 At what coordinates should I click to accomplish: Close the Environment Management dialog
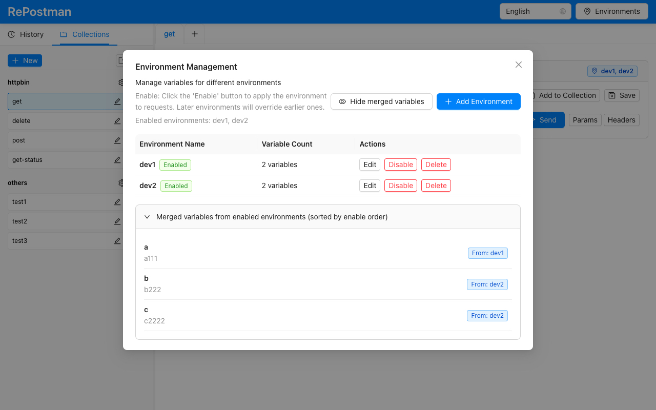pos(518,65)
